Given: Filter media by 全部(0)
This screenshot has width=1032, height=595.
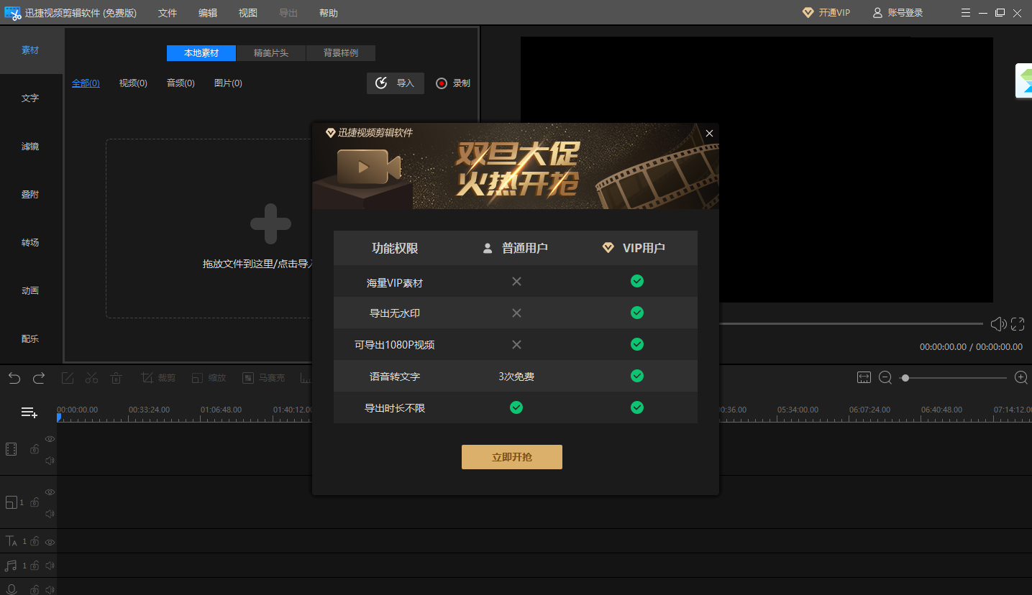Looking at the screenshot, I should point(86,83).
